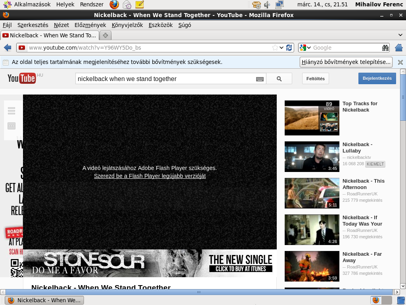Click the horizontal scrollbar thumb
The image size is (406, 305).
coord(199,292)
